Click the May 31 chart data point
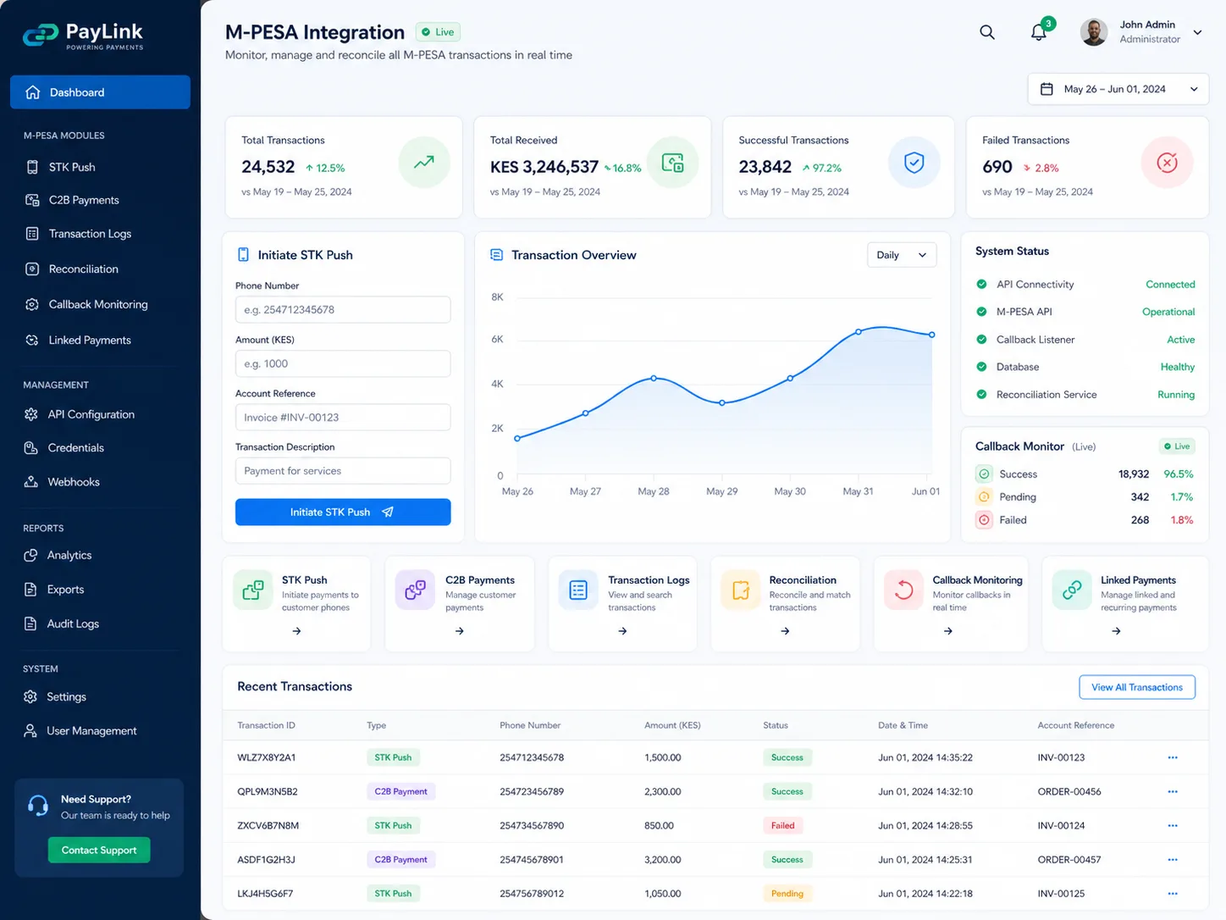 point(858,332)
